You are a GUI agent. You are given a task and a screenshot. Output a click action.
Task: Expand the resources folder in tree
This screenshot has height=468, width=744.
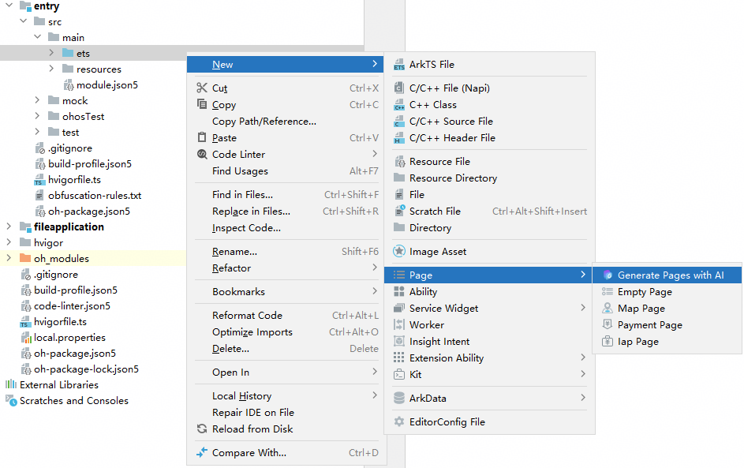(51, 69)
